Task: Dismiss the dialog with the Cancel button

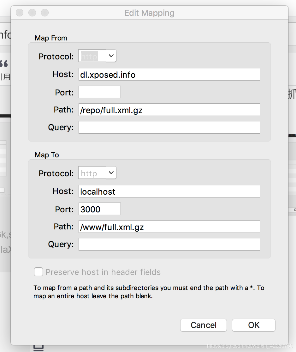Action: pyautogui.click(x=203, y=325)
